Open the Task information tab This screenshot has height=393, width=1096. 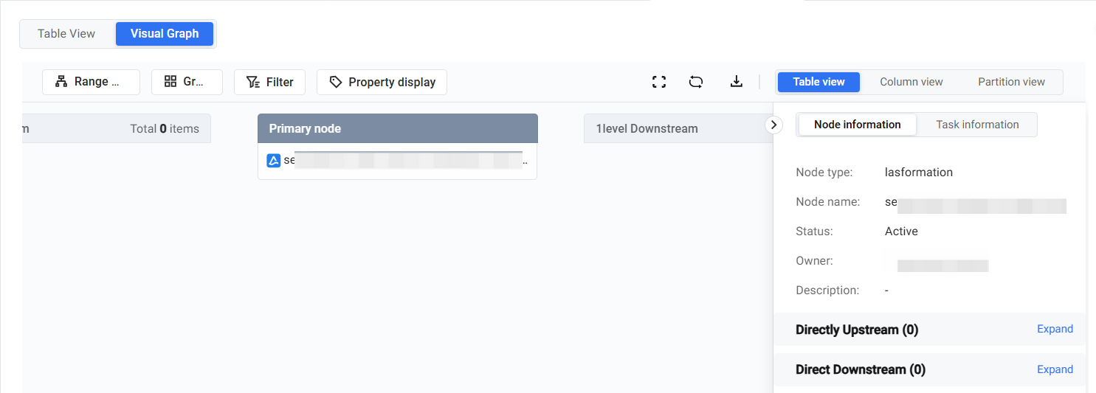pos(977,125)
